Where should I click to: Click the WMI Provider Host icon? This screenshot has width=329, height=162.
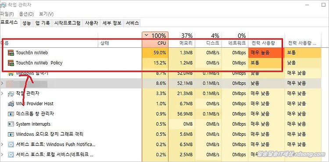(11, 104)
